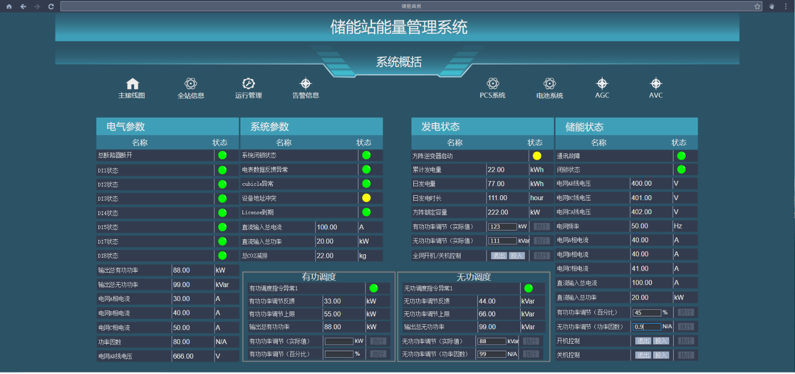Click the 闭锁状态 green status light
Screen dimensions: 795x374
click(681, 169)
